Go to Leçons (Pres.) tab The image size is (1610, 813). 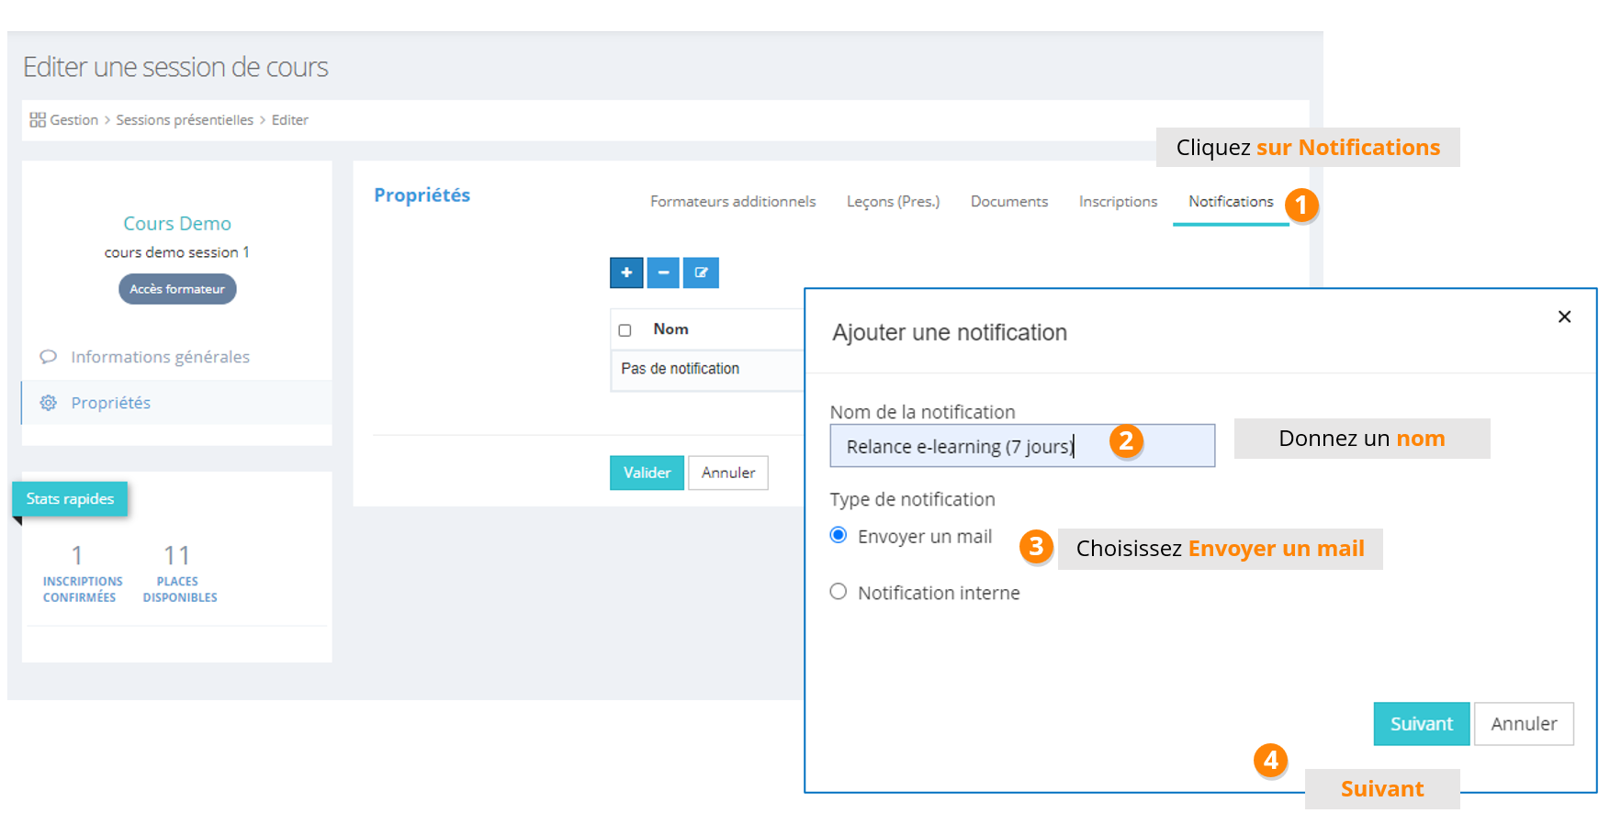(x=893, y=202)
